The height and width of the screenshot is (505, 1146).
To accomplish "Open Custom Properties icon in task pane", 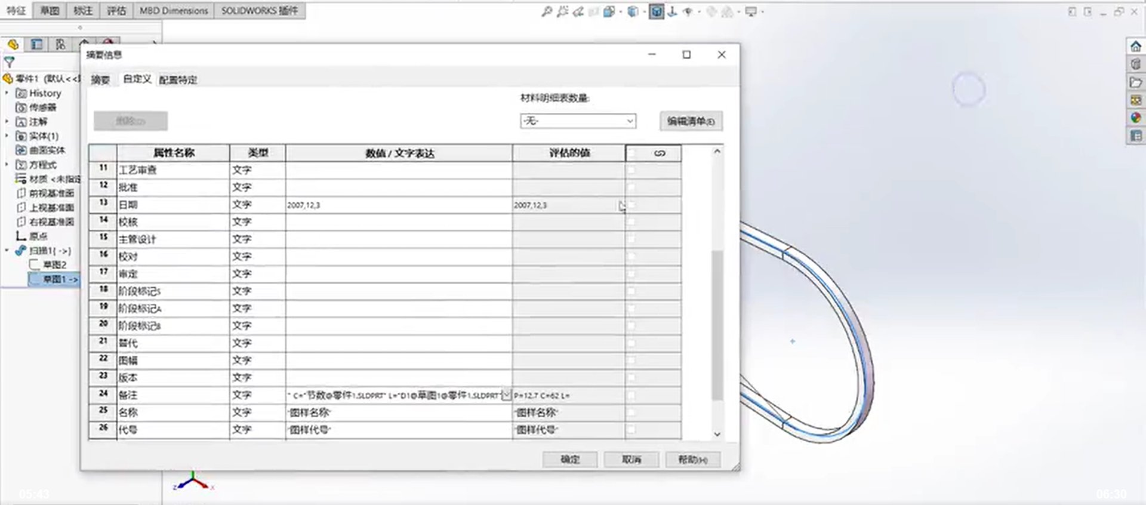I will coord(1135,136).
